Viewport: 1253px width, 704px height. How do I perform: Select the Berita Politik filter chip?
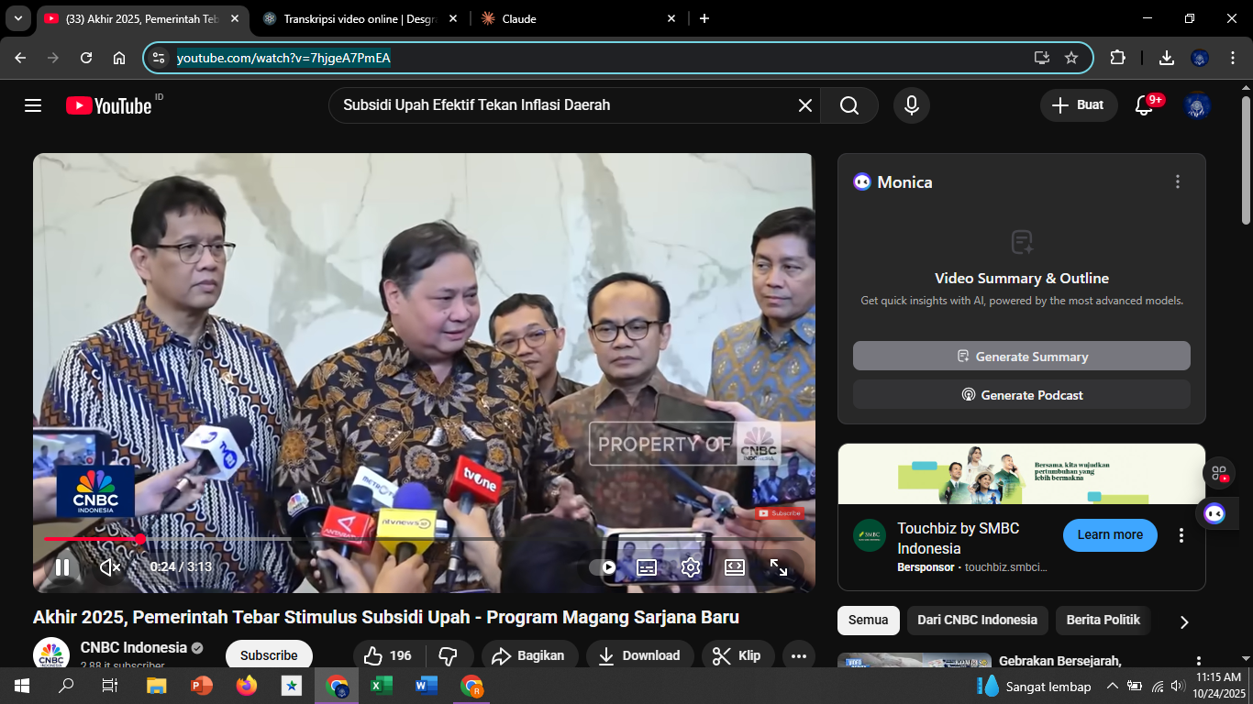[x=1103, y=620]
